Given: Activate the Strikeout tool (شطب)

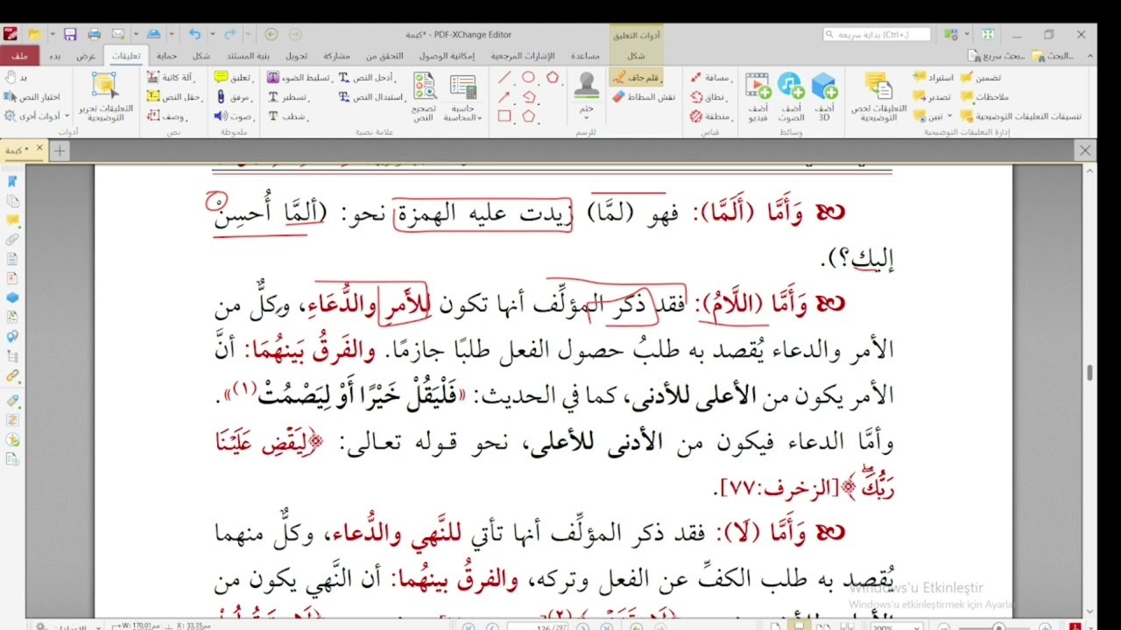Looking at the screenshot, I should click(x=286, y=115).
